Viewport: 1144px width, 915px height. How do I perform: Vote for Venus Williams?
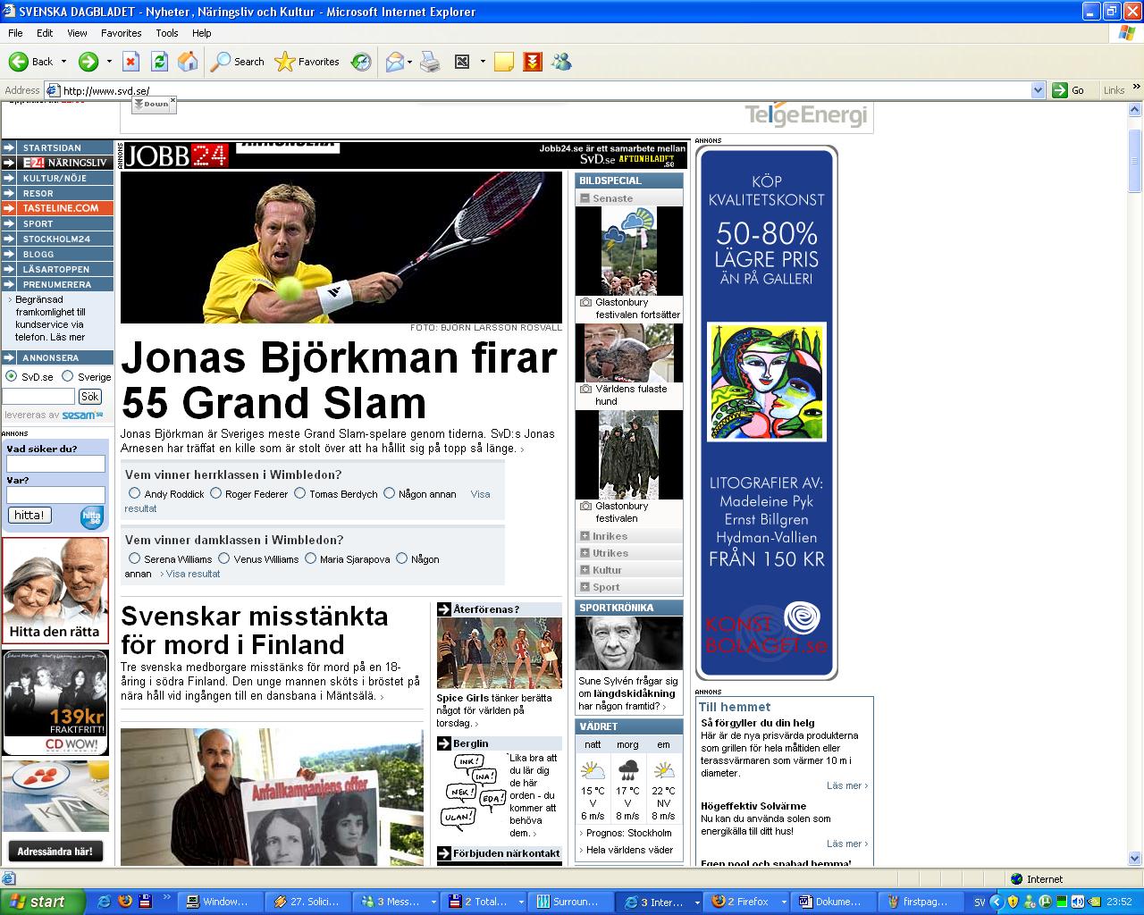tap(223, 558)
